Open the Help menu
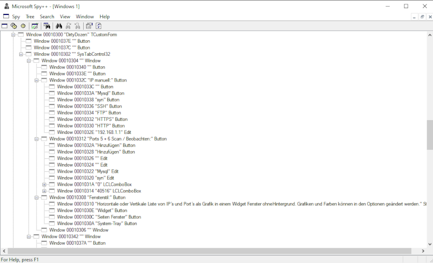 [105, 16]
